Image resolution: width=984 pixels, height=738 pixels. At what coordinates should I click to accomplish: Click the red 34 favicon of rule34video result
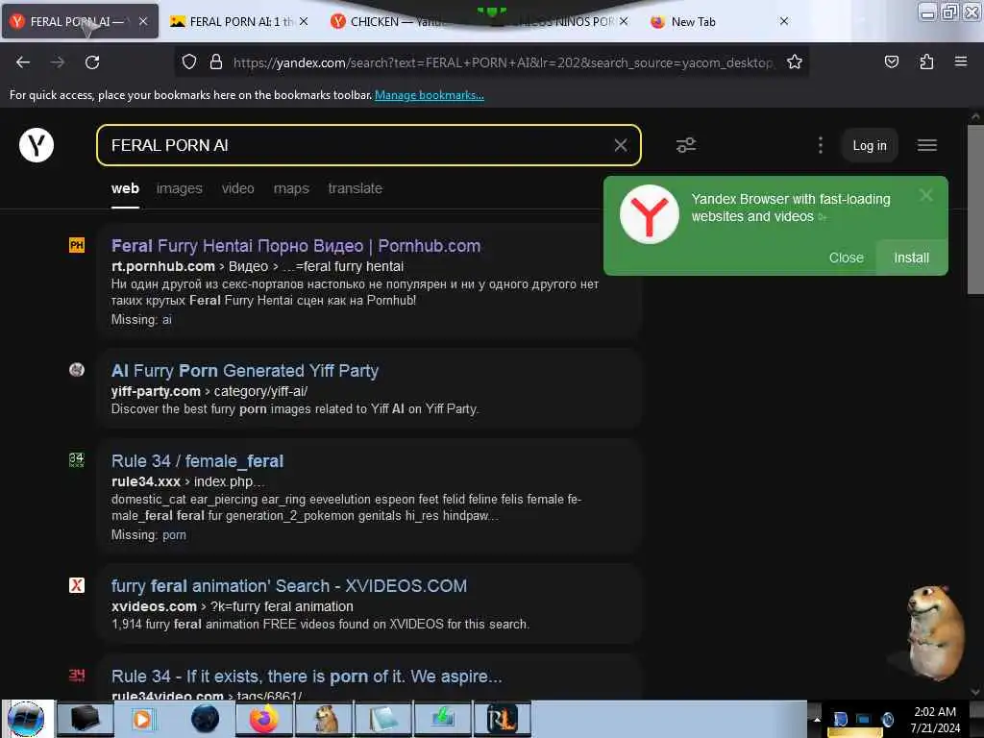77,676
